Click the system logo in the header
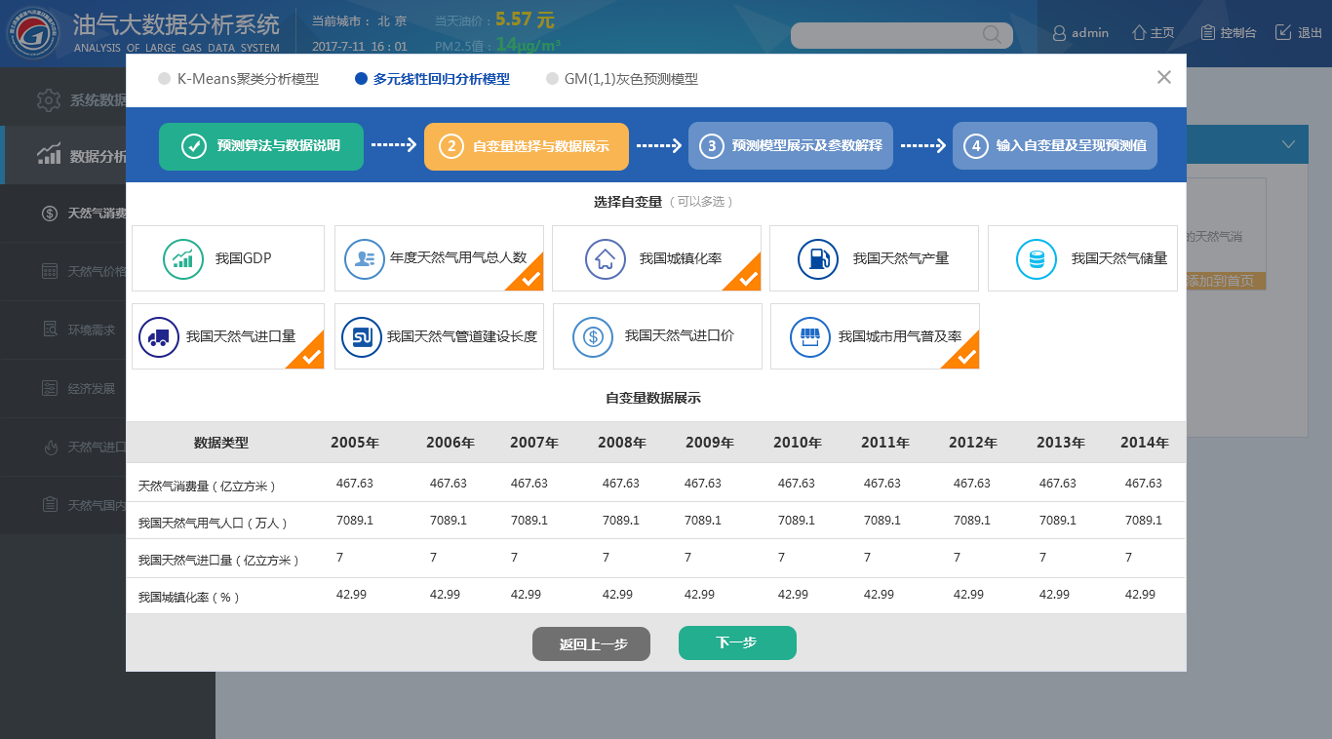Screen dimensions: 1332x739 33,33
